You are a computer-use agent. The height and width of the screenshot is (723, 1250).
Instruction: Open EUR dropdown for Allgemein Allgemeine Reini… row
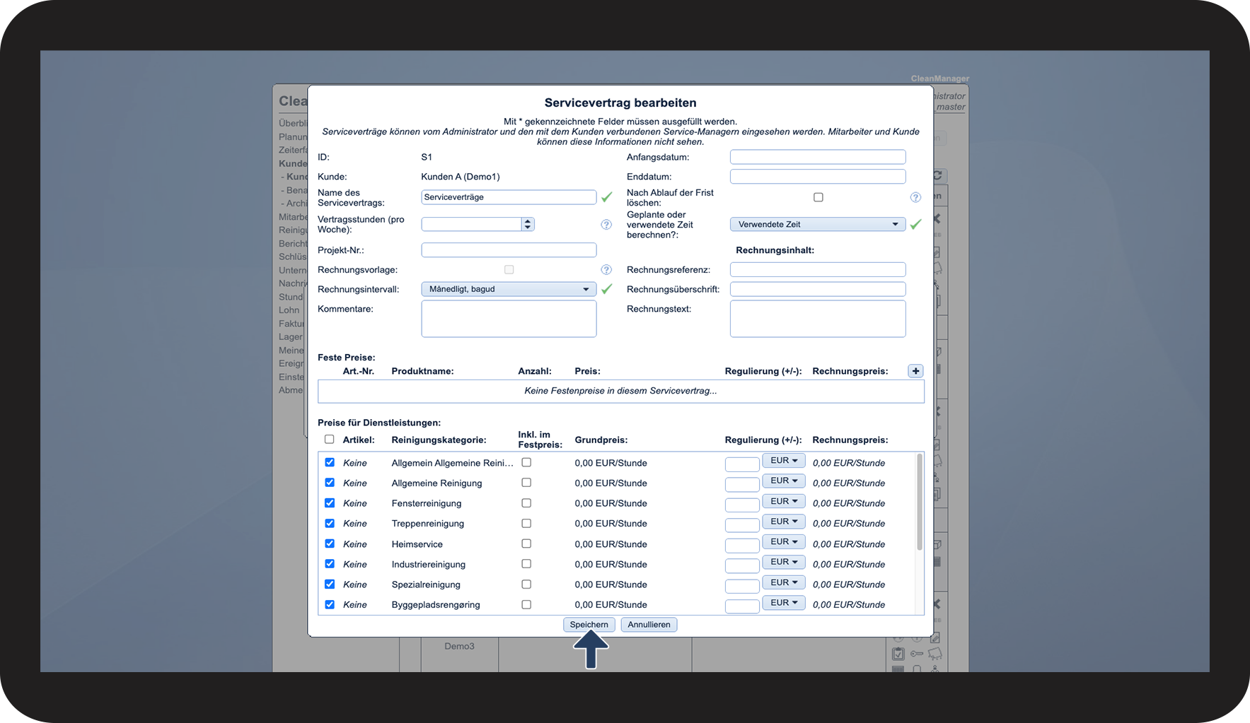(784, 461)
